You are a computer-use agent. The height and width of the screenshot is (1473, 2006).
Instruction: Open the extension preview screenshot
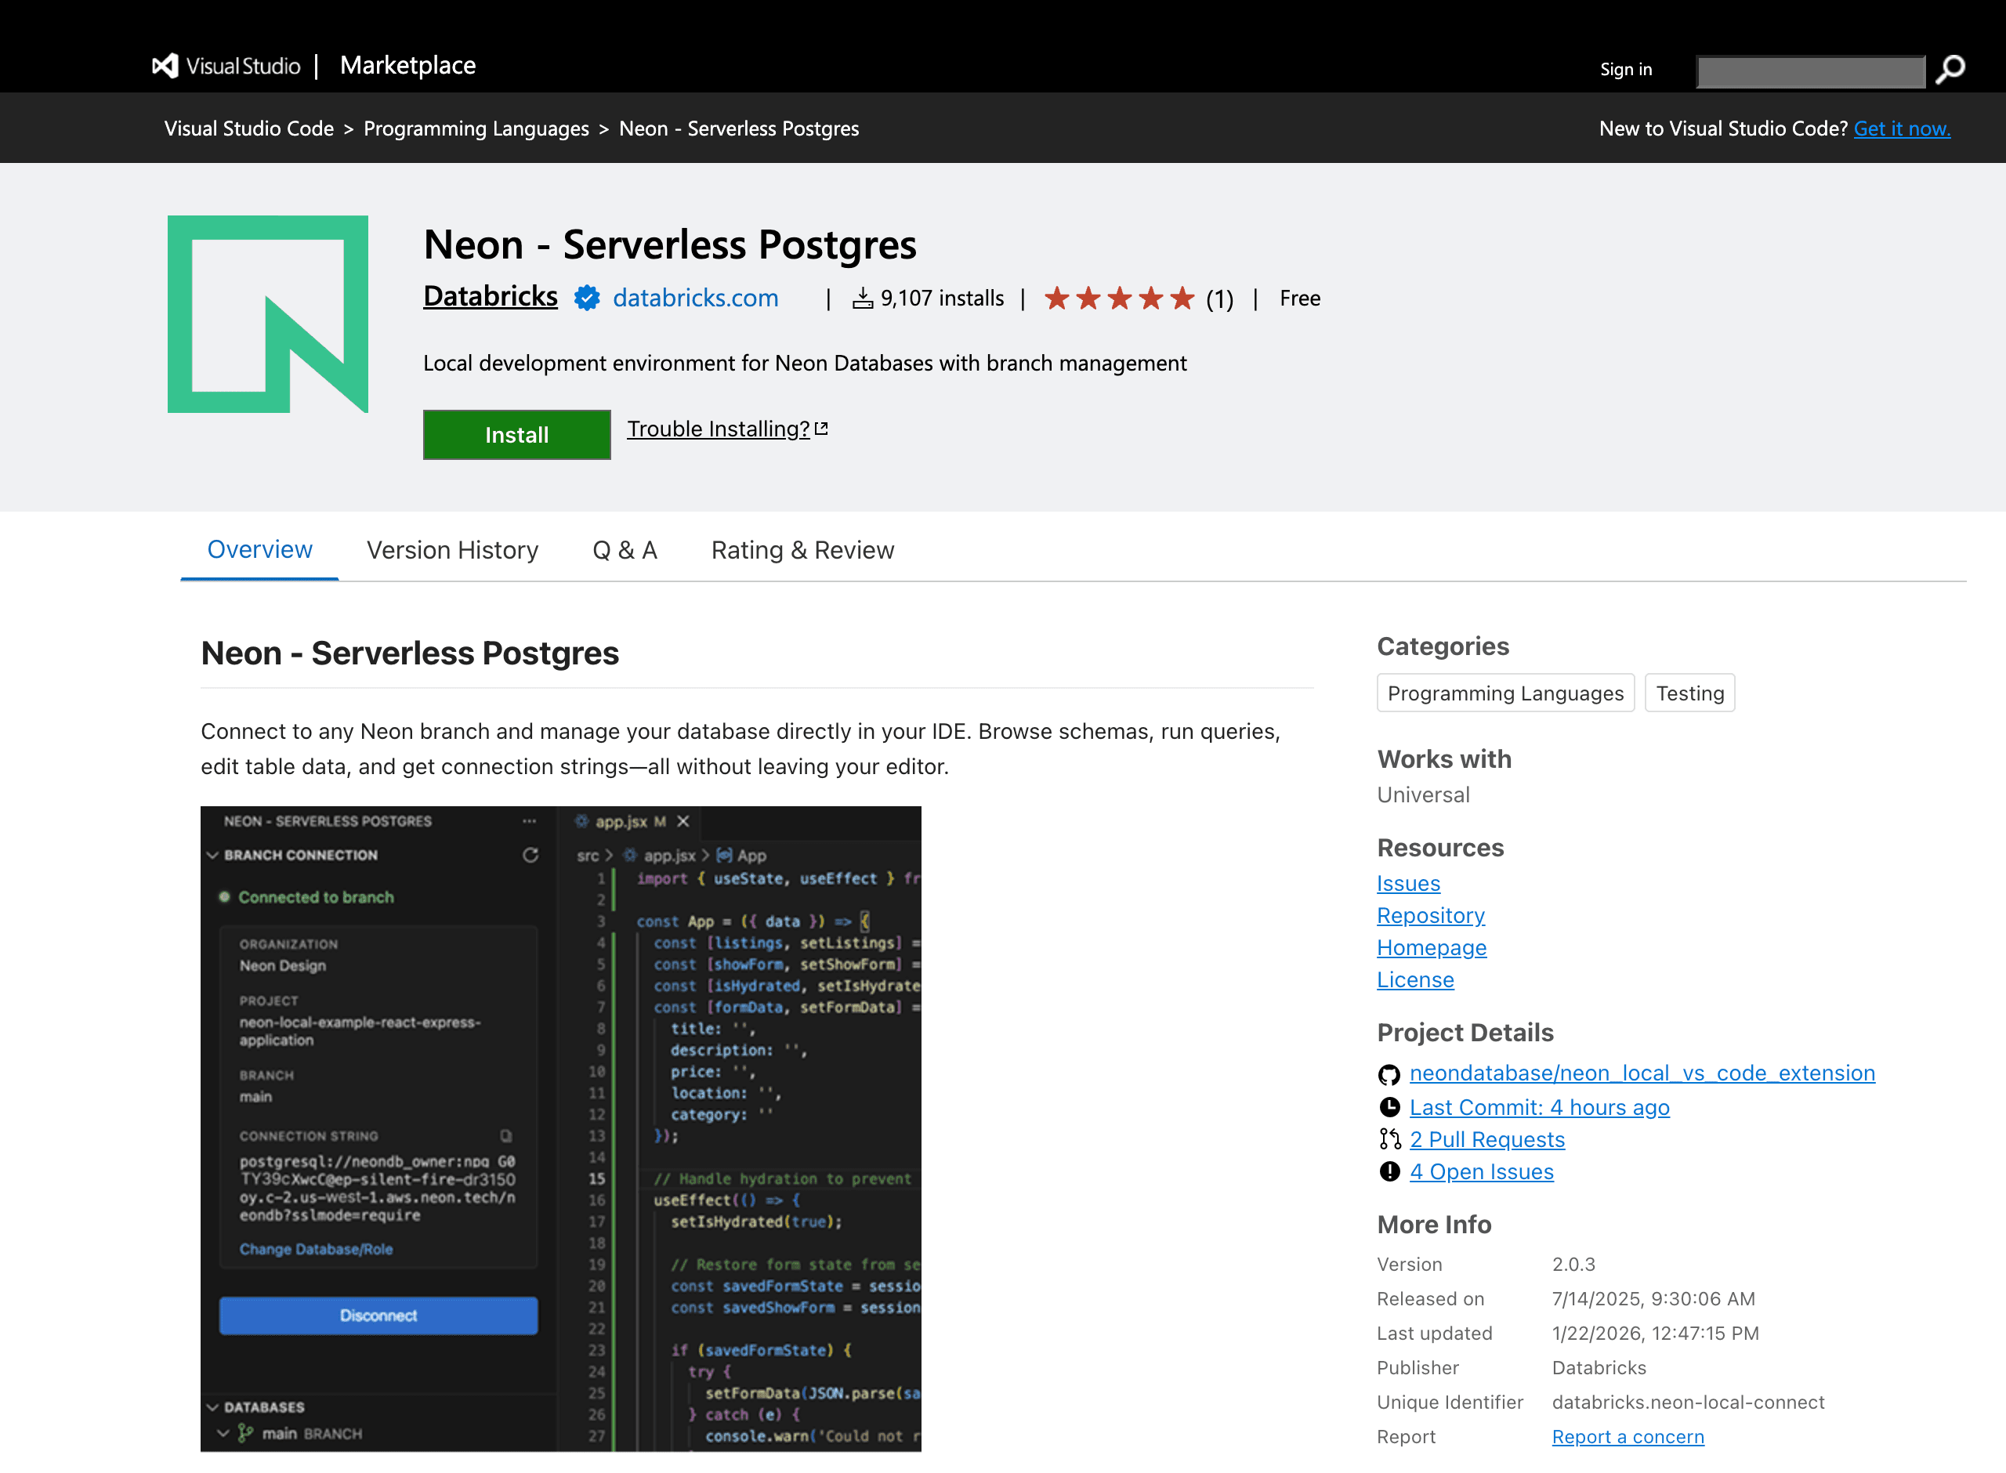tap(561, 1128)
